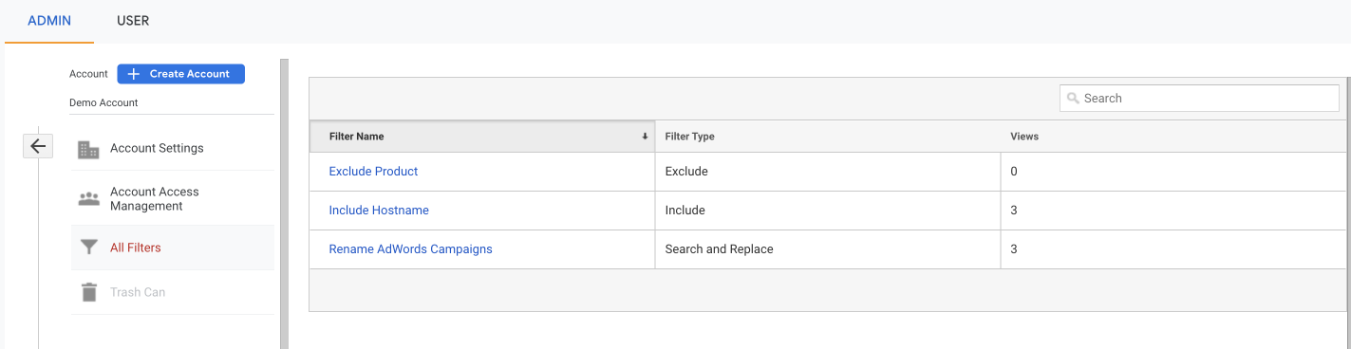Click the magnifier icon in Search box
1351x349 pixels.
pos(1073,99)
